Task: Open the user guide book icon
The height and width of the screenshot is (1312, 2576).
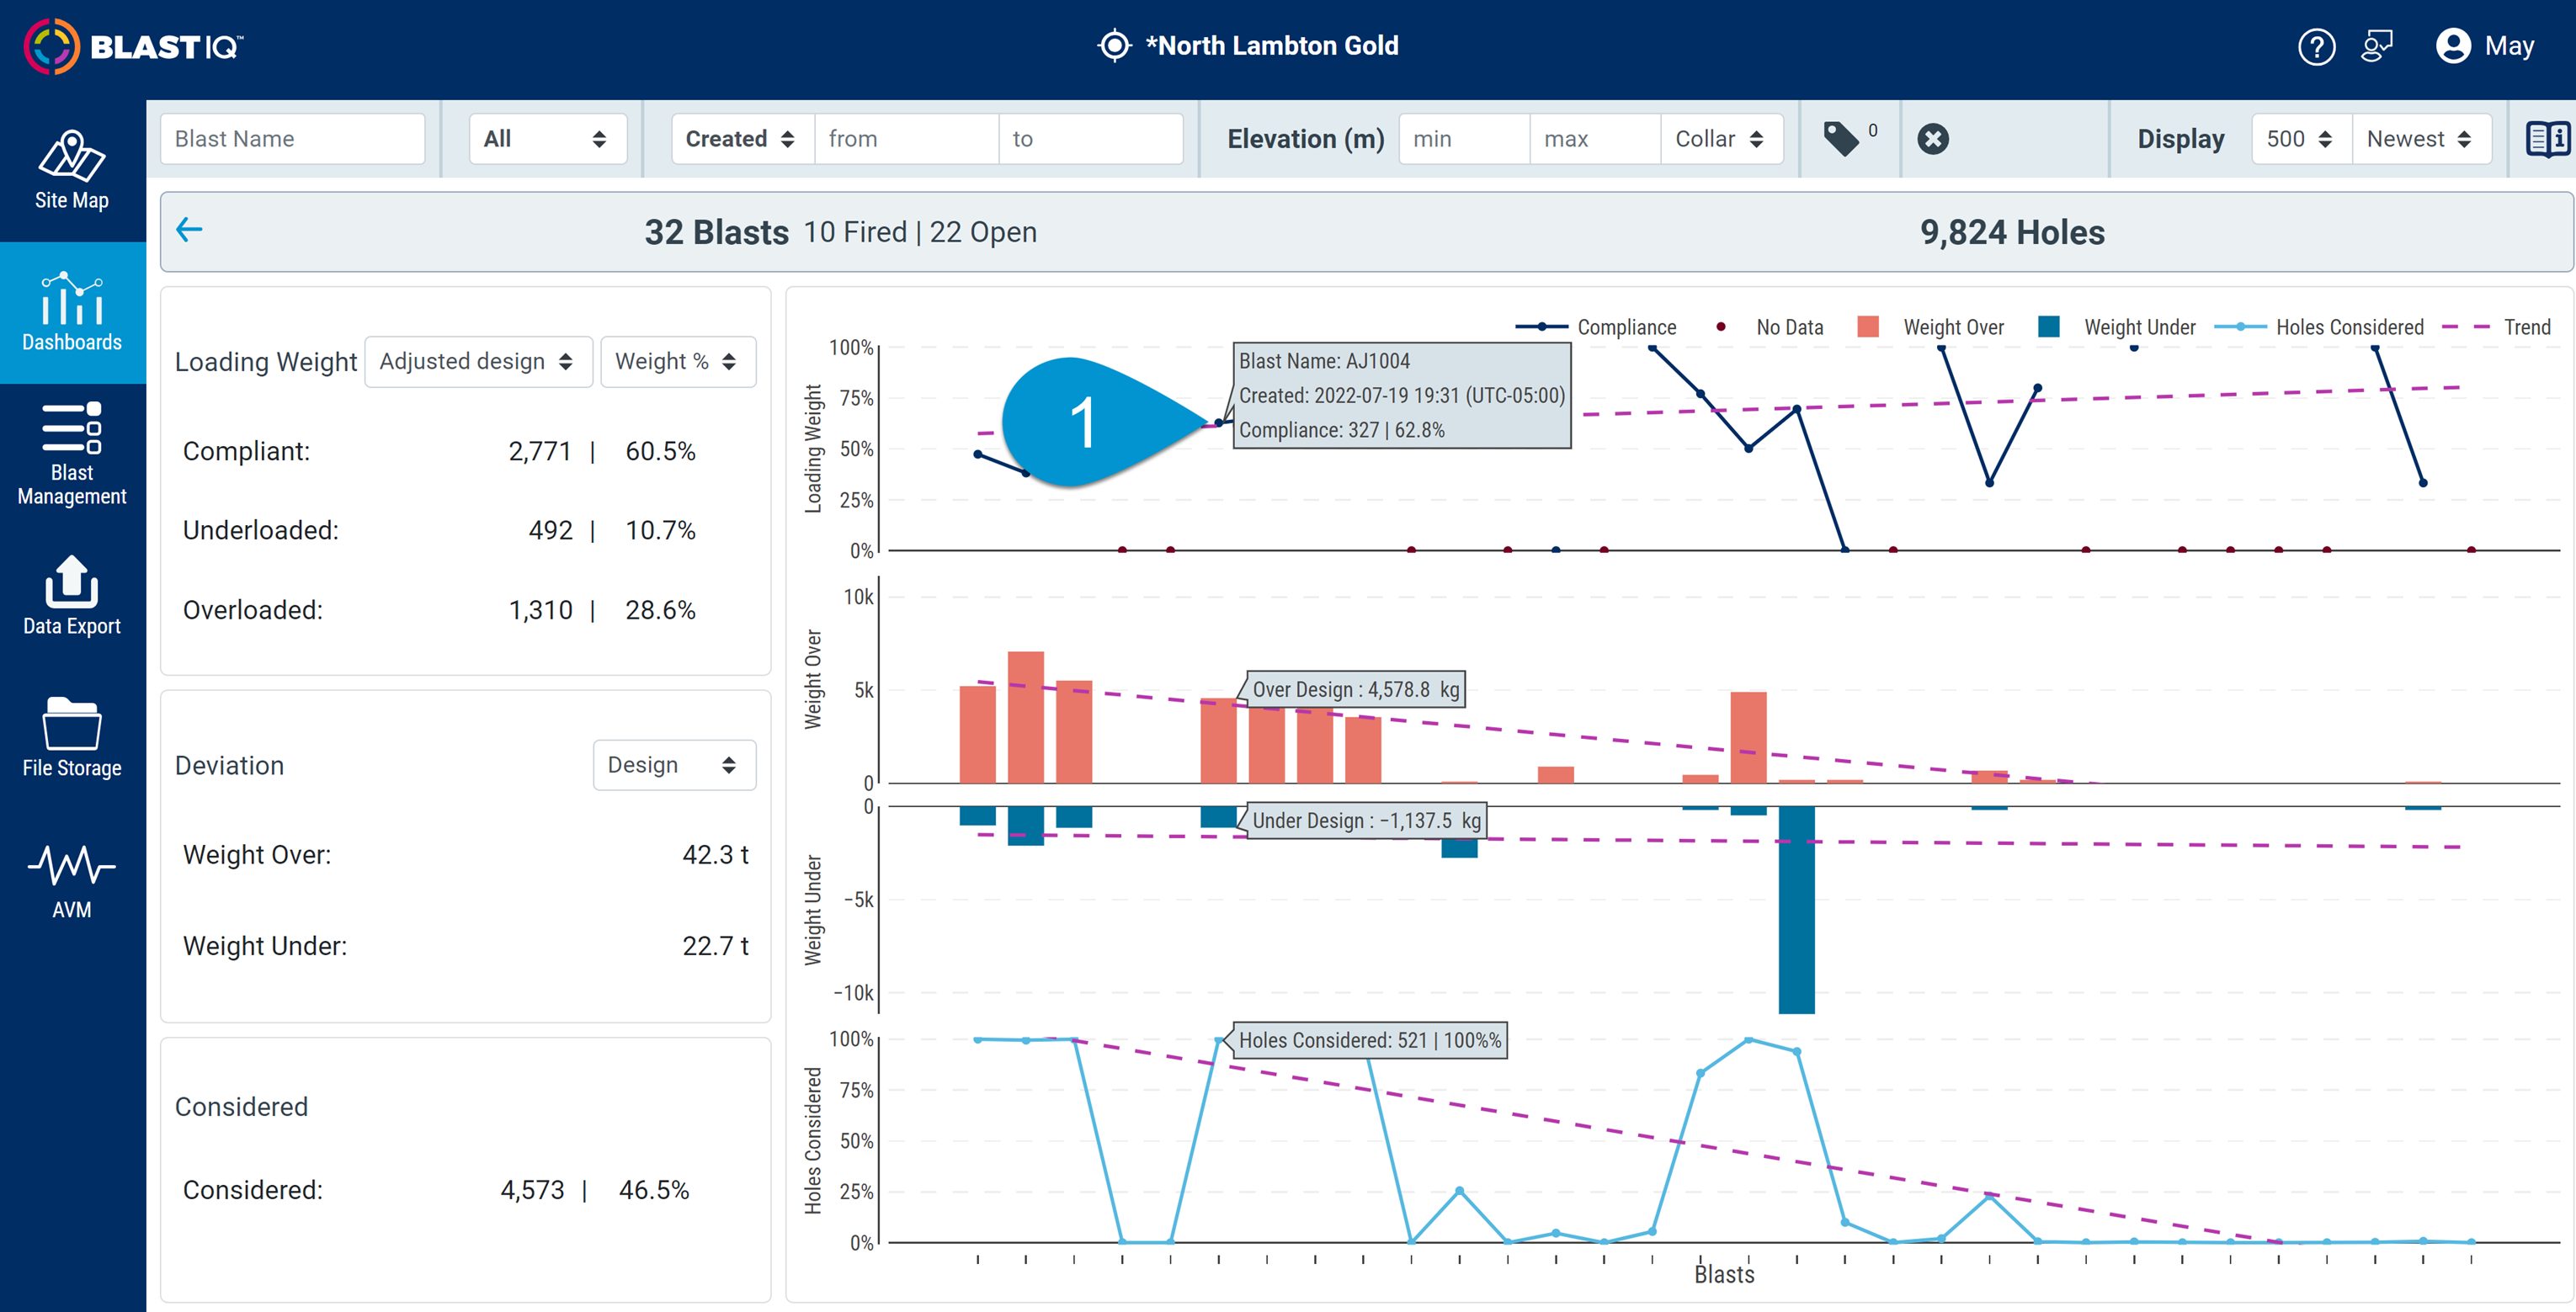Action: [x=2547, y=139]
